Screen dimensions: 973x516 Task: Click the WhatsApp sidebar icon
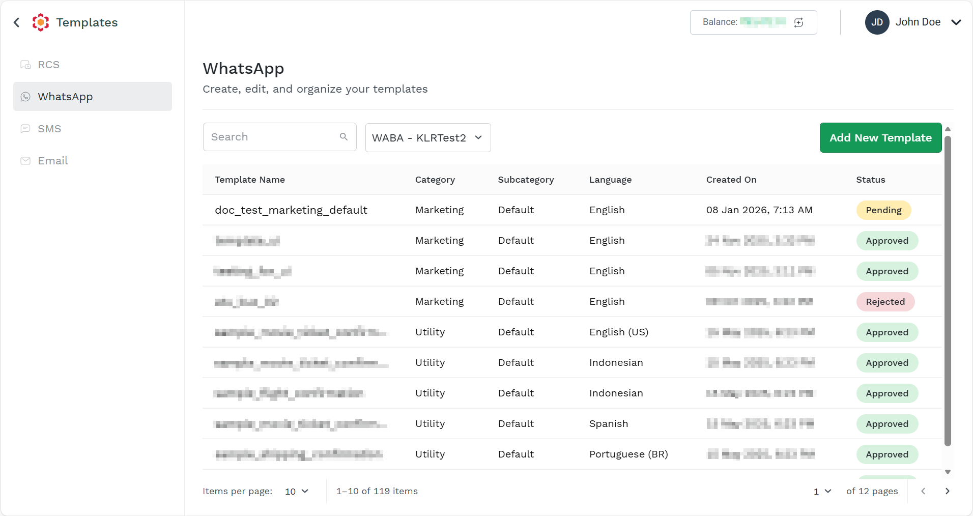25,97
